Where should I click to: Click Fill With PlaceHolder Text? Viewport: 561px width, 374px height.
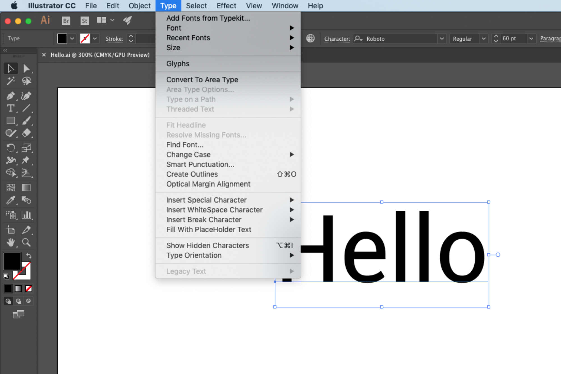pos(208,229)
